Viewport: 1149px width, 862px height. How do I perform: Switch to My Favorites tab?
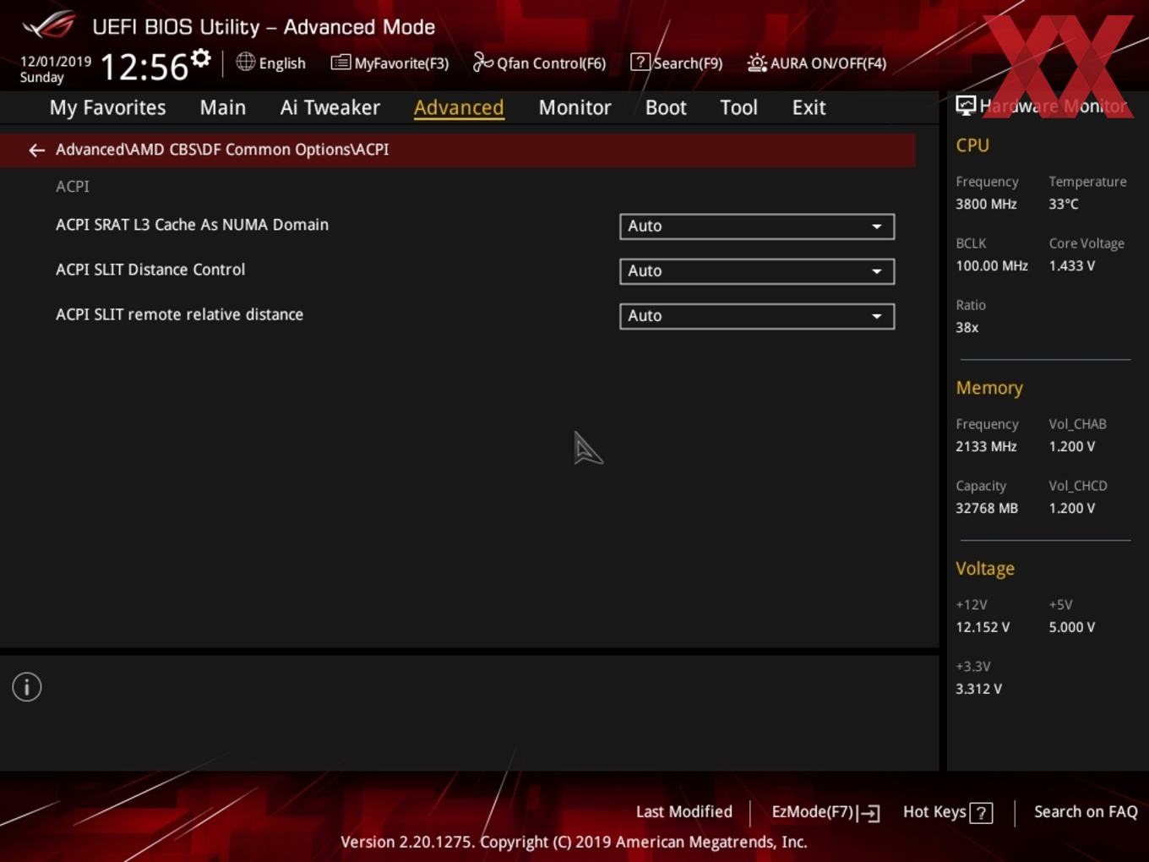[107, 107]
